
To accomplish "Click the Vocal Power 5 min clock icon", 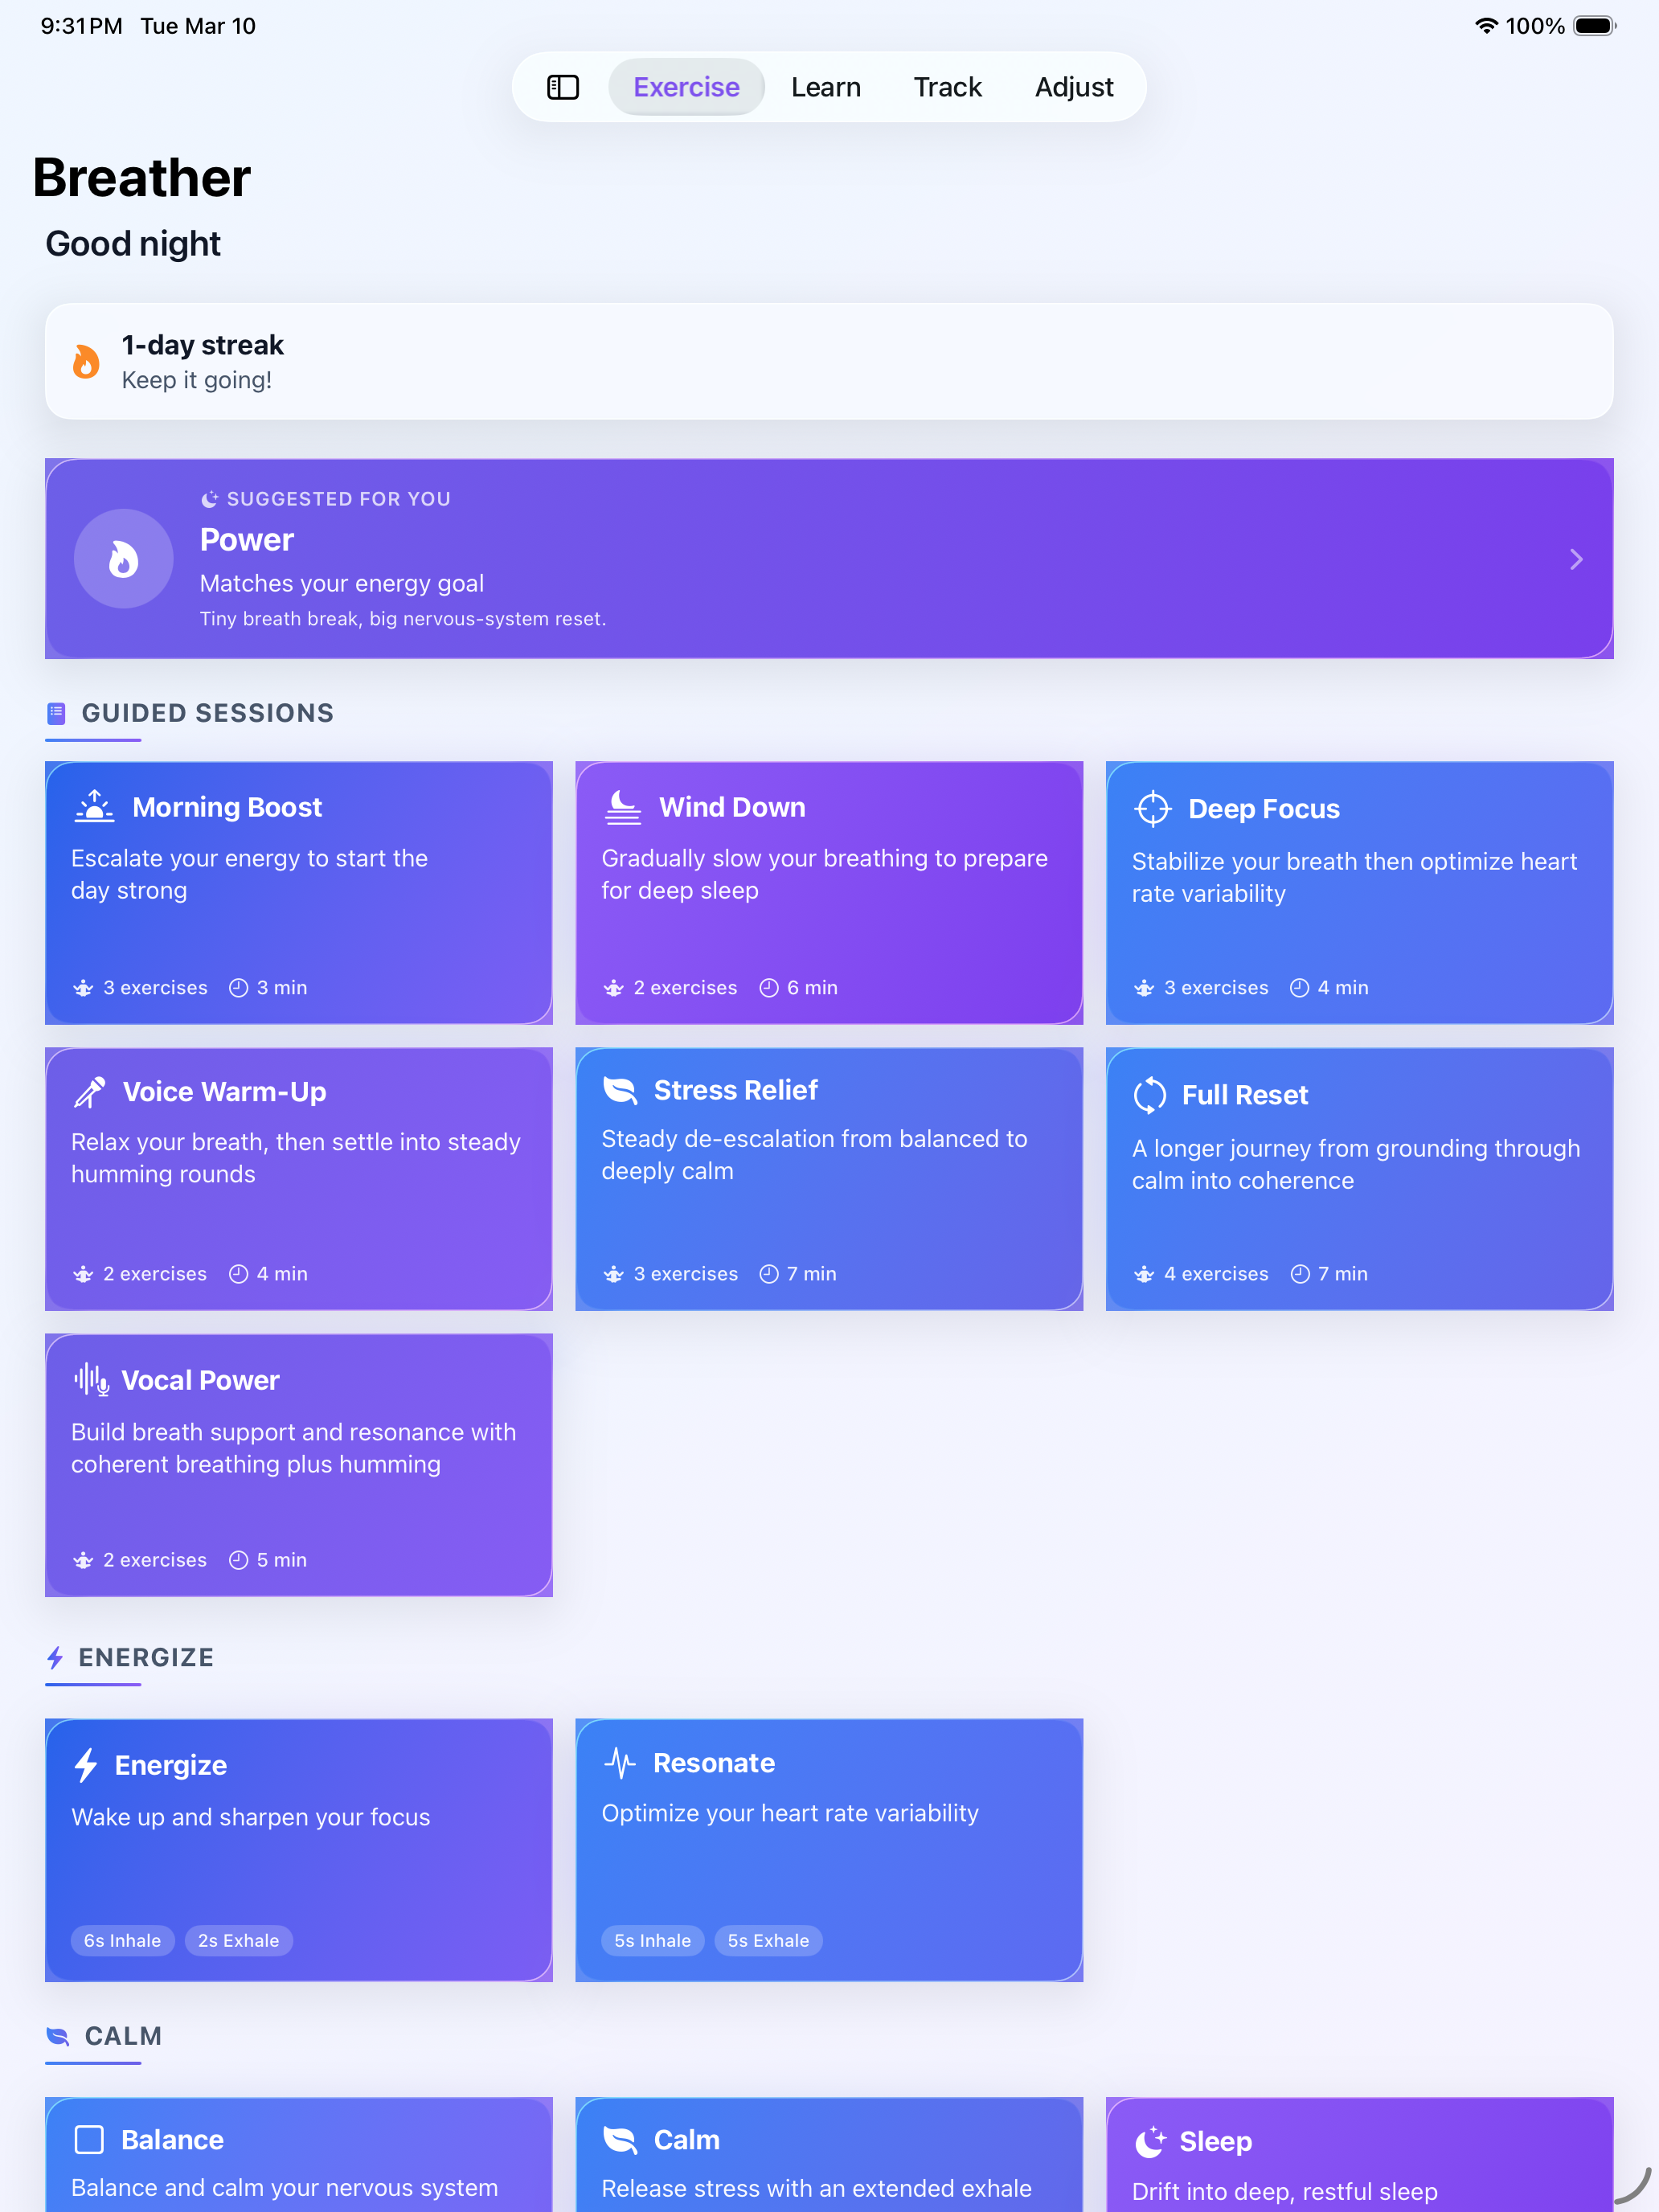I will pos(238,1560).
